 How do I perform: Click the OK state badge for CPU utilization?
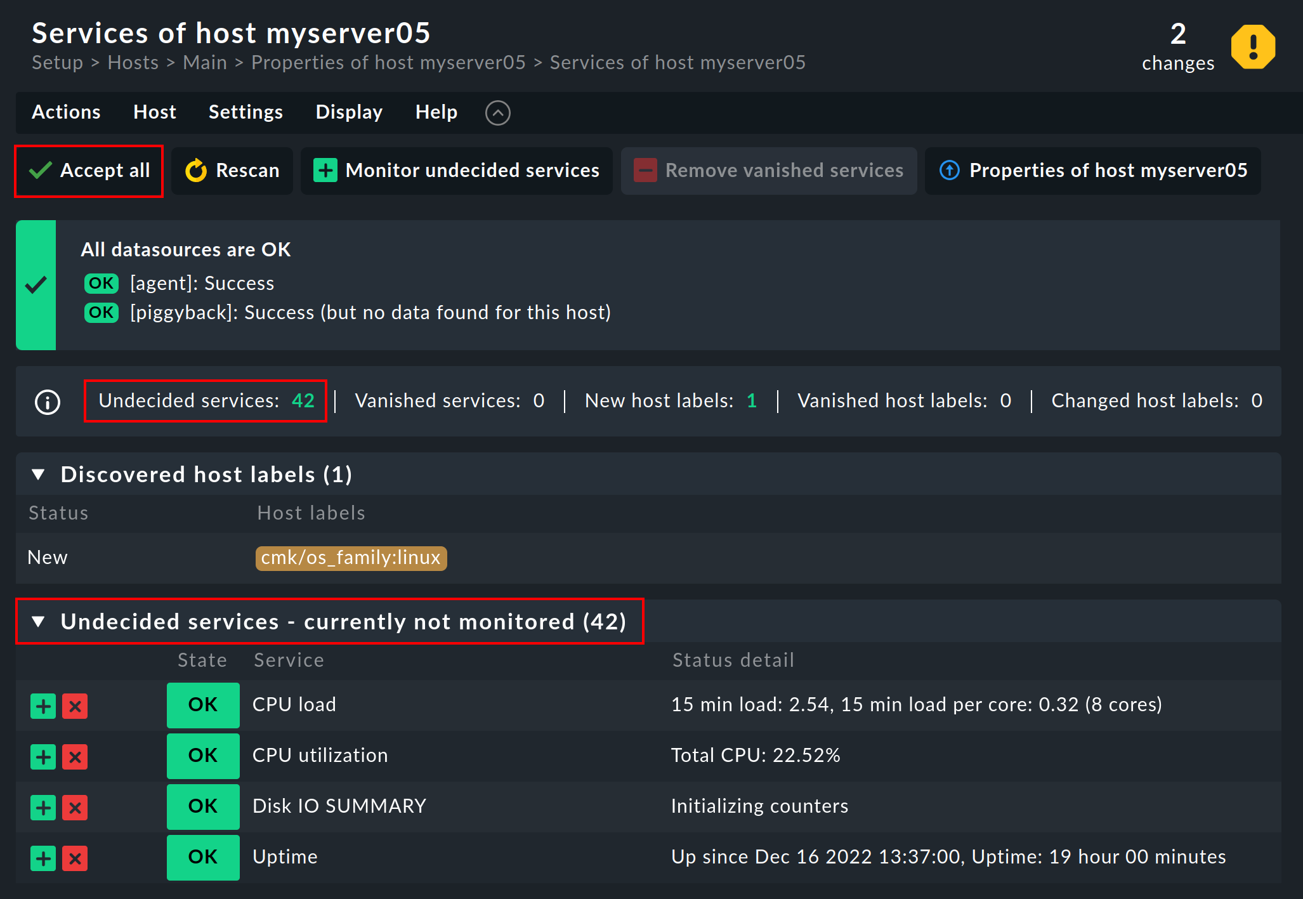202,756
